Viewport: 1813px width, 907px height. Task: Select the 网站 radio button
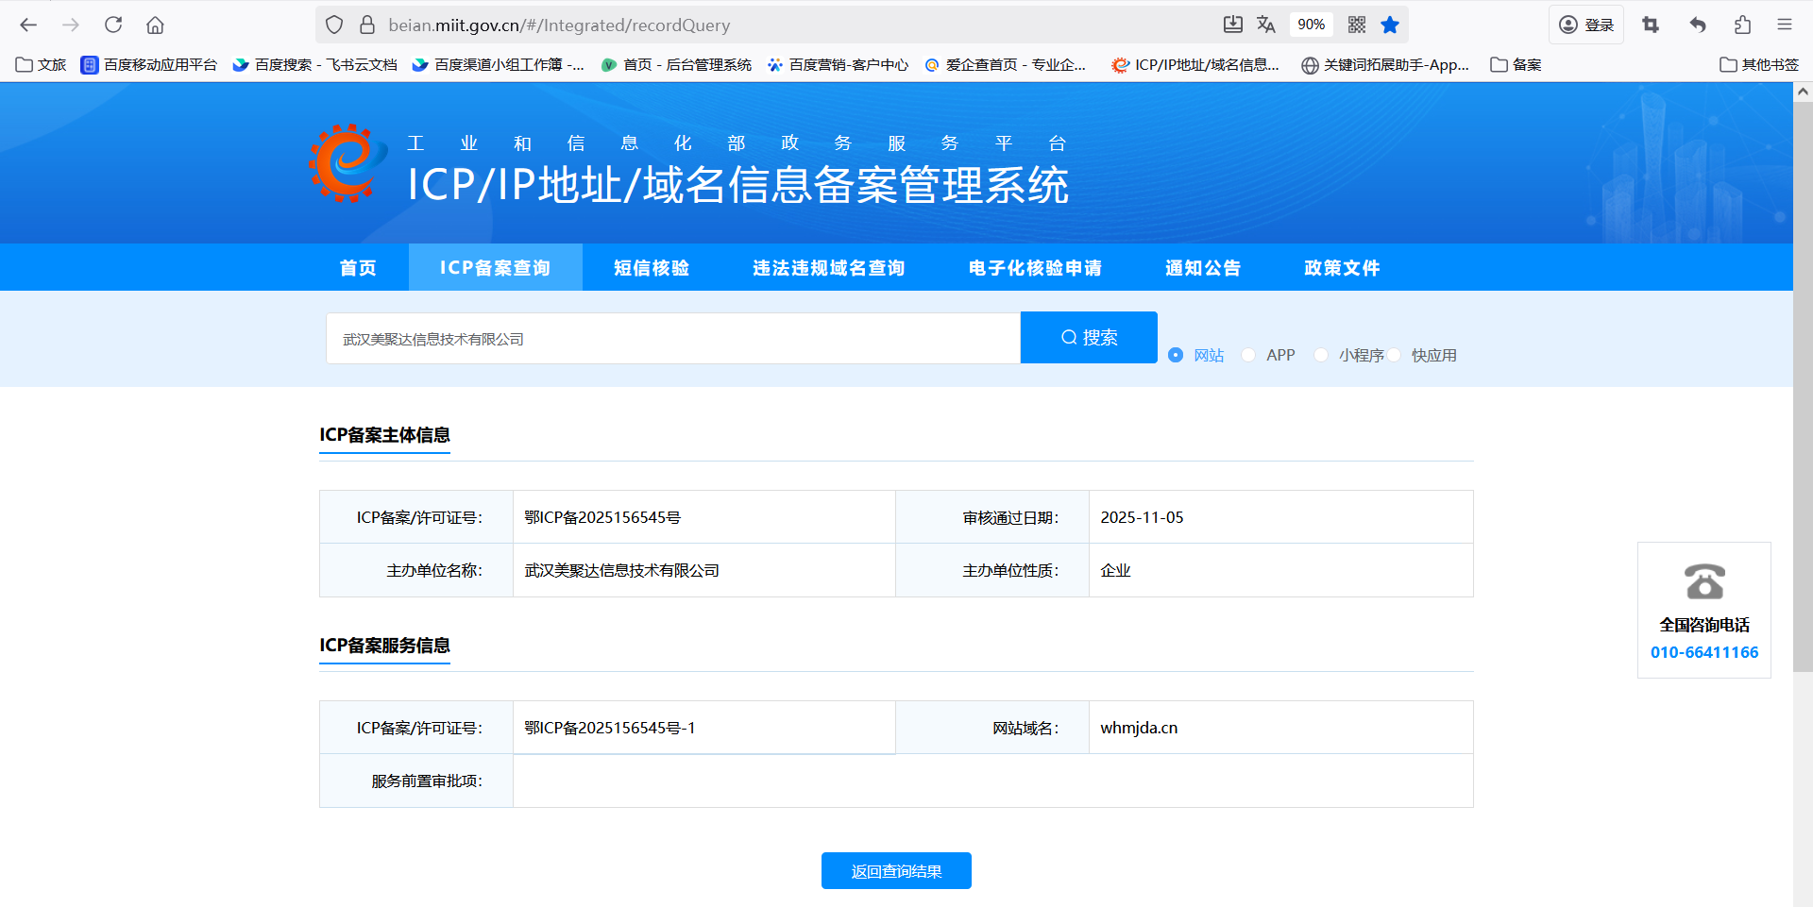point(1176,355)
